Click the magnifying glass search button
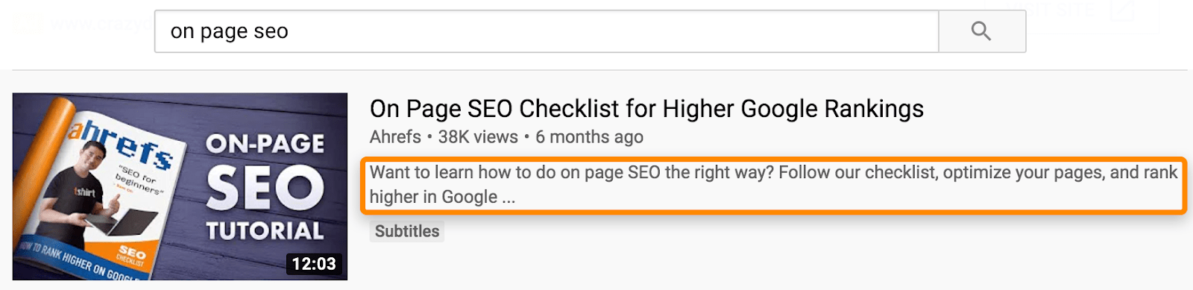 click(x=981, y=31)
